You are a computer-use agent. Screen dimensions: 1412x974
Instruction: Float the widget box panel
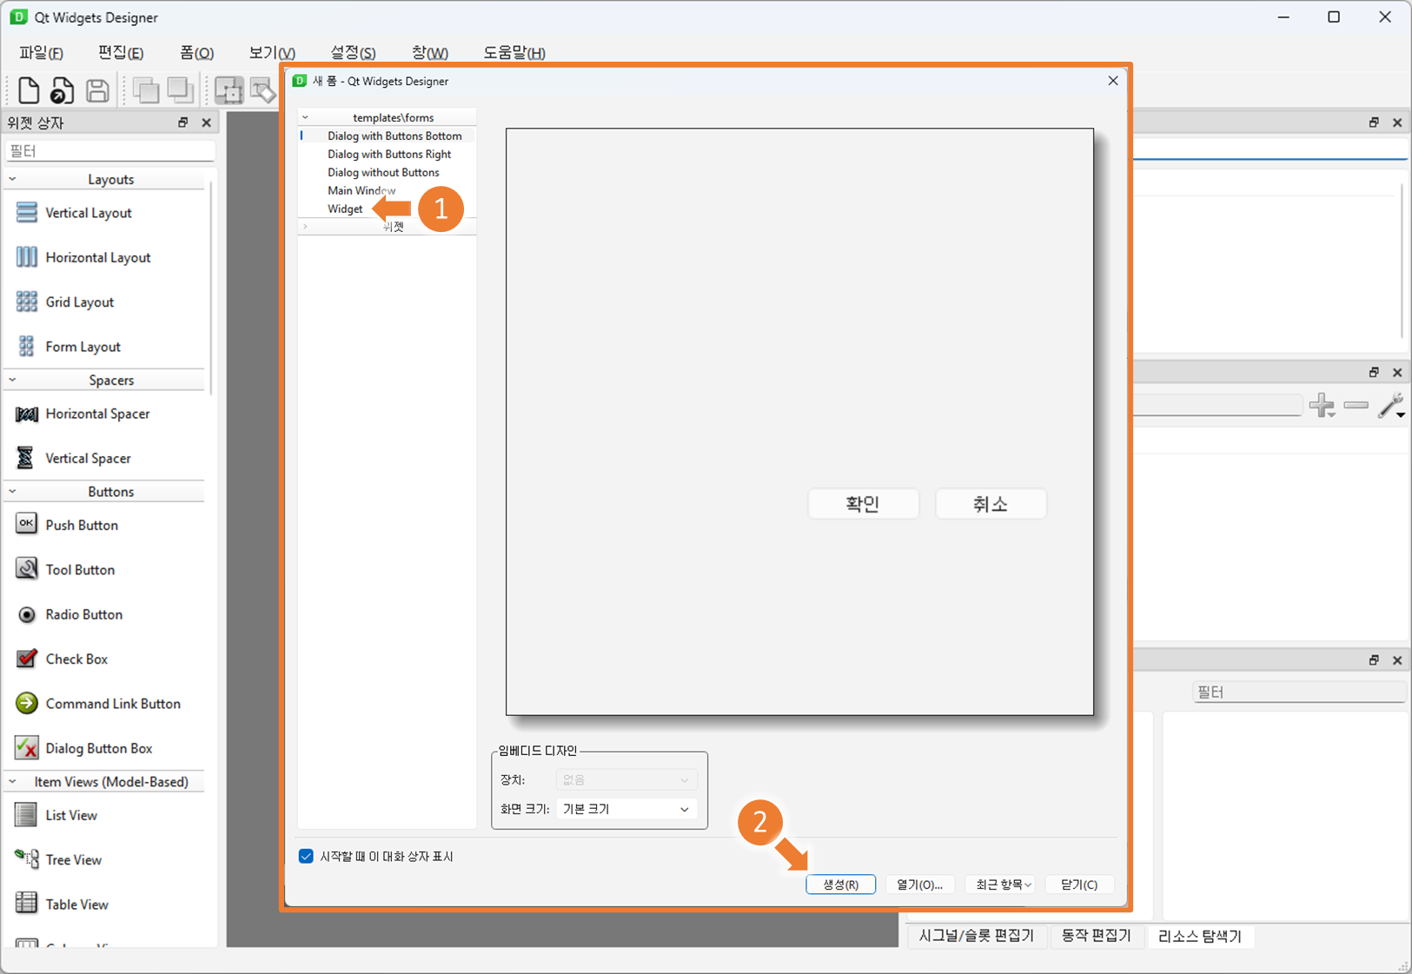point(182,123)
